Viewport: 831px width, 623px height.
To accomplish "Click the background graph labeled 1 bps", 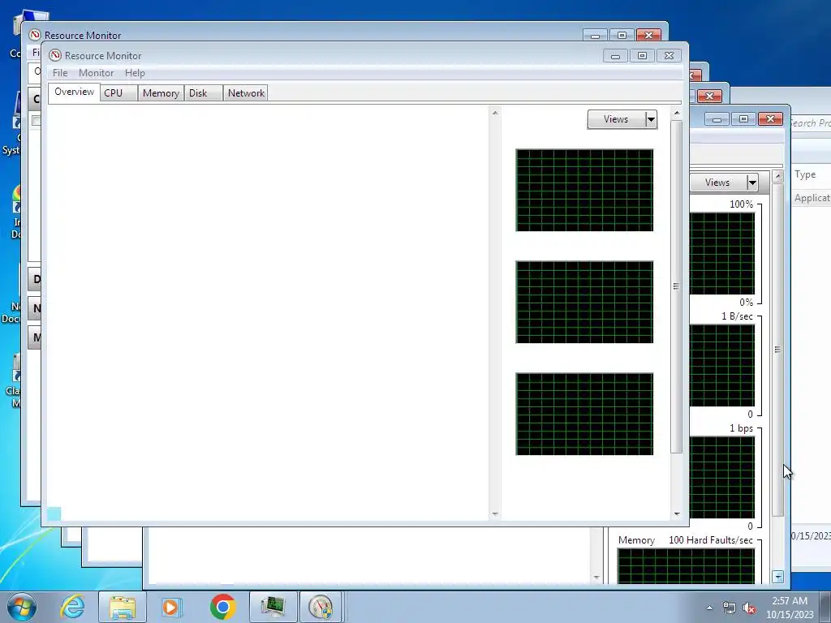I will 721,477.
